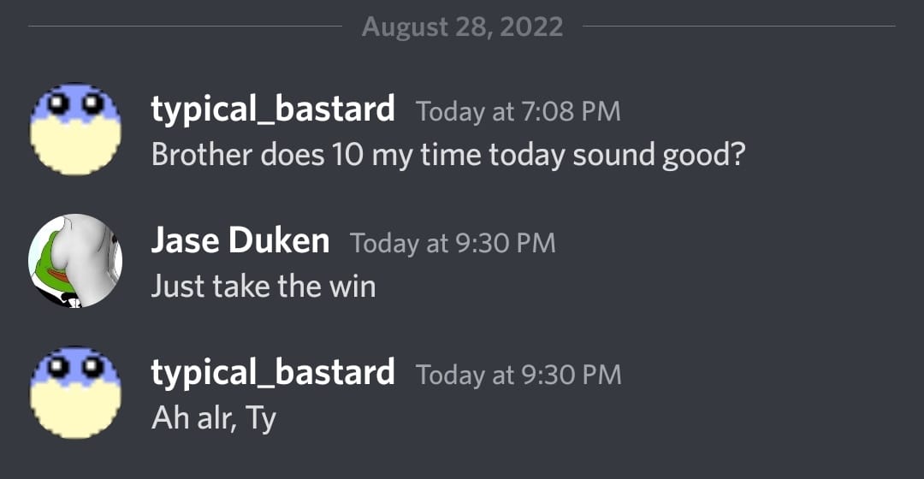Image resolution: width=924 pixels, height=479 pixels.
Task: Click the "Today at 7:08 PM" timestamp
Action: pyautogui.click(x=518, y=112)
